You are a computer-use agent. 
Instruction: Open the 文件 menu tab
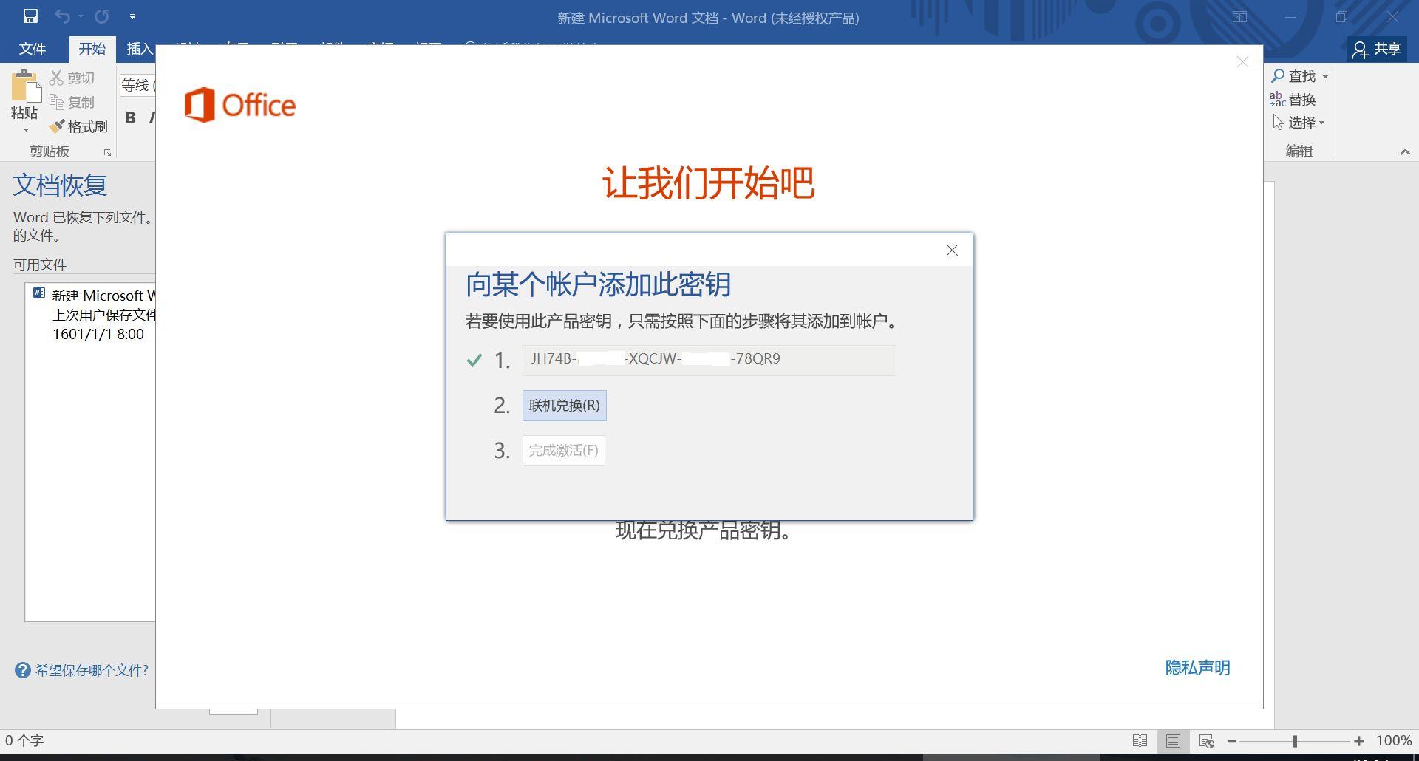(x=33, y=49)
